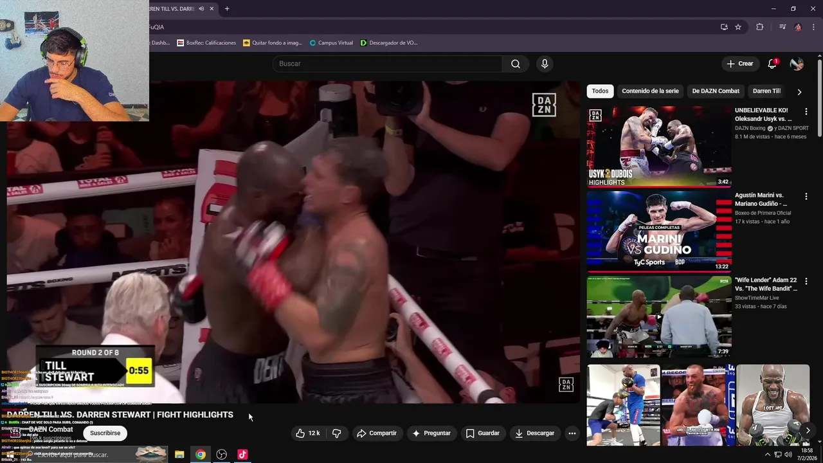Open first Shorts thumbnail of boxer training

(x=624, y=405)
